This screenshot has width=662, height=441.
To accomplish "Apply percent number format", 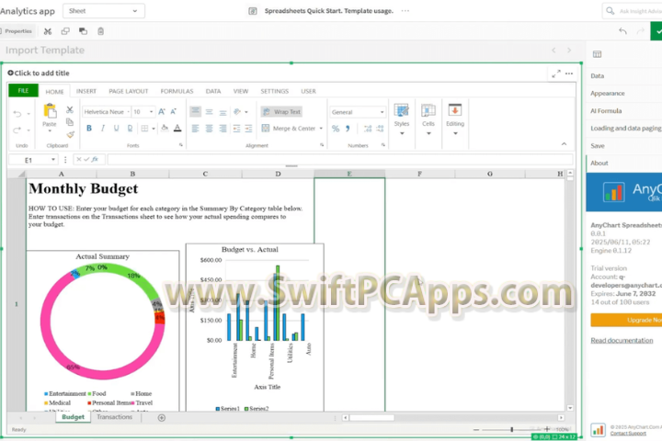I will point(336,129).
